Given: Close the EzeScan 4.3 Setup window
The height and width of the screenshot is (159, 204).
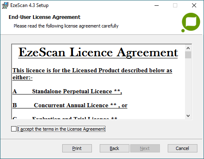Looking at the screenshot, I should [194, 5].
